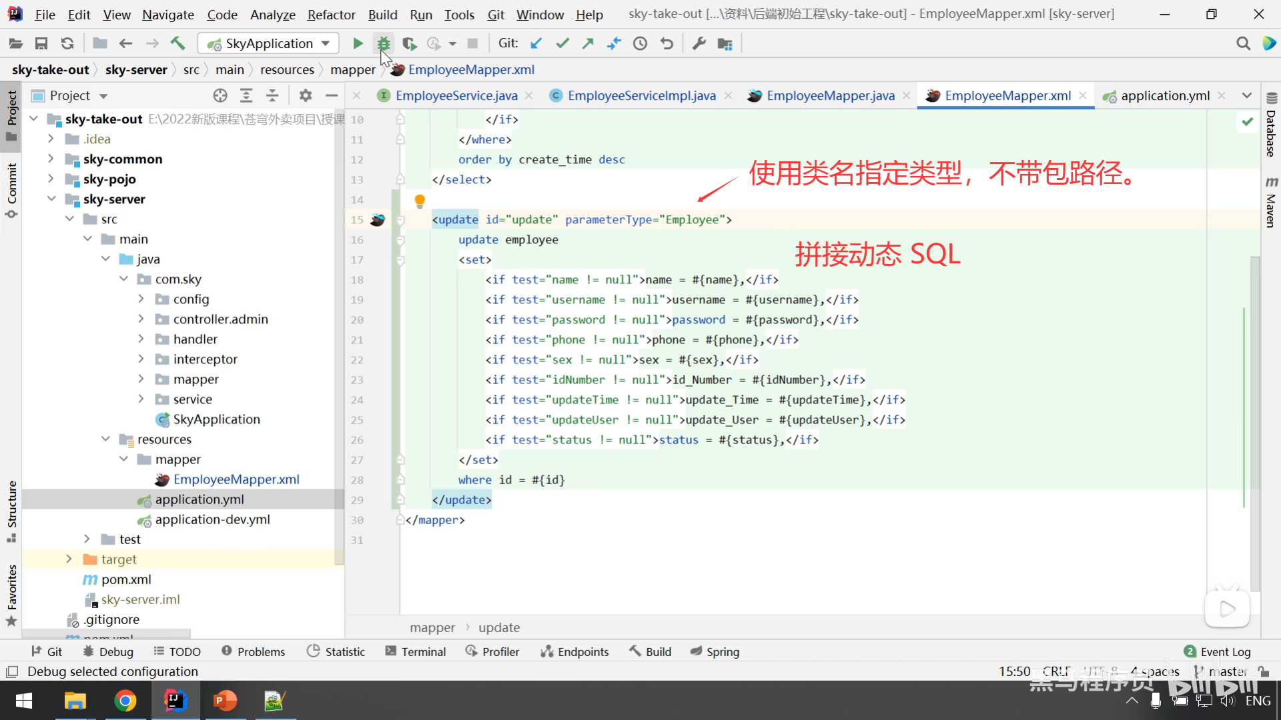The width and height of the screenshot is (1281, 720).
Task: Click the Build hammer icon
Action: (x=177, y=43)
